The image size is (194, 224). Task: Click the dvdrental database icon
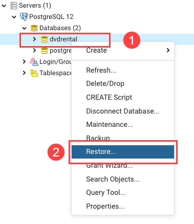click(45, 39)
